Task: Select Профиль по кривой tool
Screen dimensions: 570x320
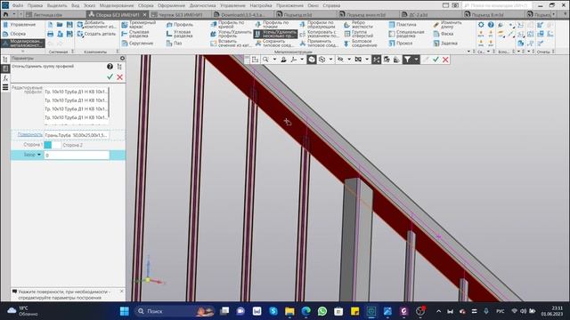Action: point(228,25)
